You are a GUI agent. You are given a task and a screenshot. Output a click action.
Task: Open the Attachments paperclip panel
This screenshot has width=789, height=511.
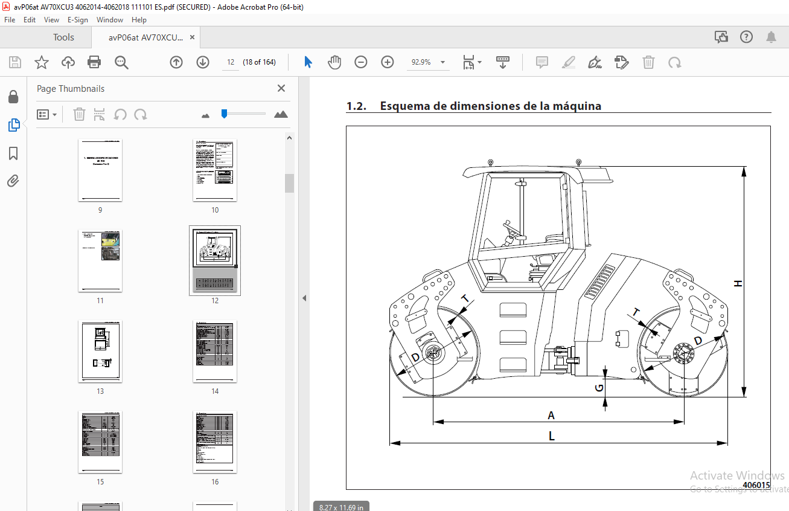[13, 181]
